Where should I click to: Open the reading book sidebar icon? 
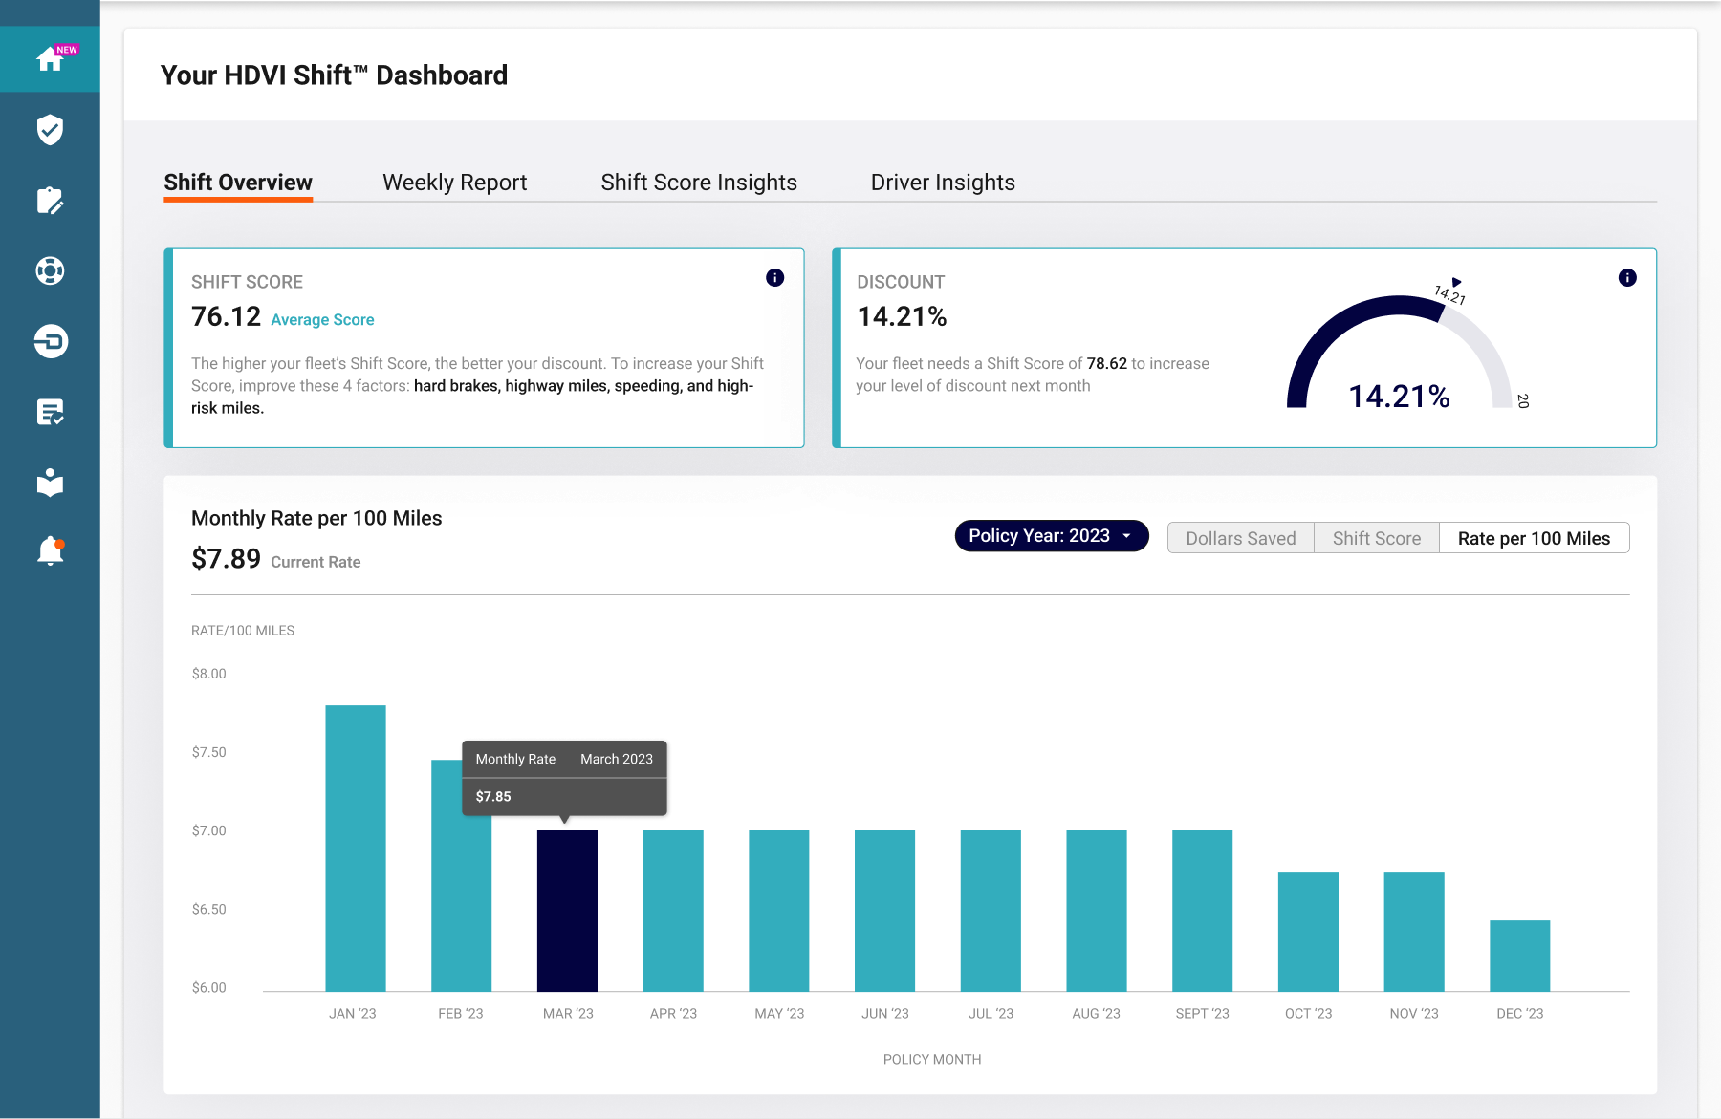(x=50, y=483)
